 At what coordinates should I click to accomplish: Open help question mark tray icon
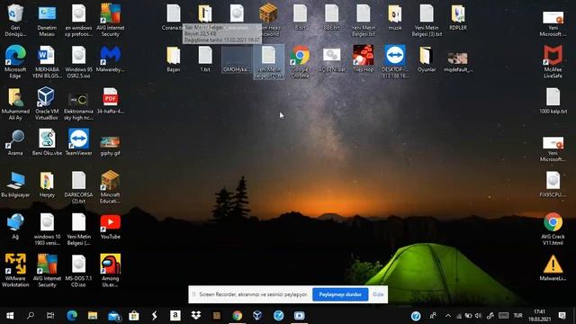tap(416, 316)
